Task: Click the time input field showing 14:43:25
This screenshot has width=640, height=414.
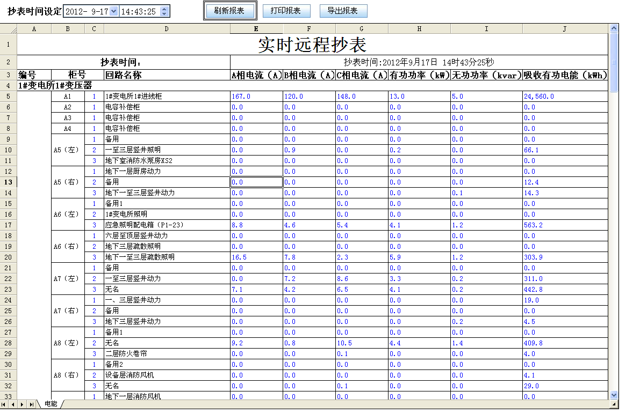Action: click(140, 11)
